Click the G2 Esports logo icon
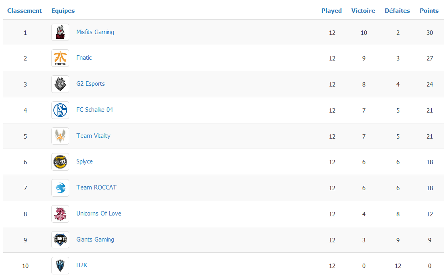This screenshot has height=276, width=447. pos(60,84)
